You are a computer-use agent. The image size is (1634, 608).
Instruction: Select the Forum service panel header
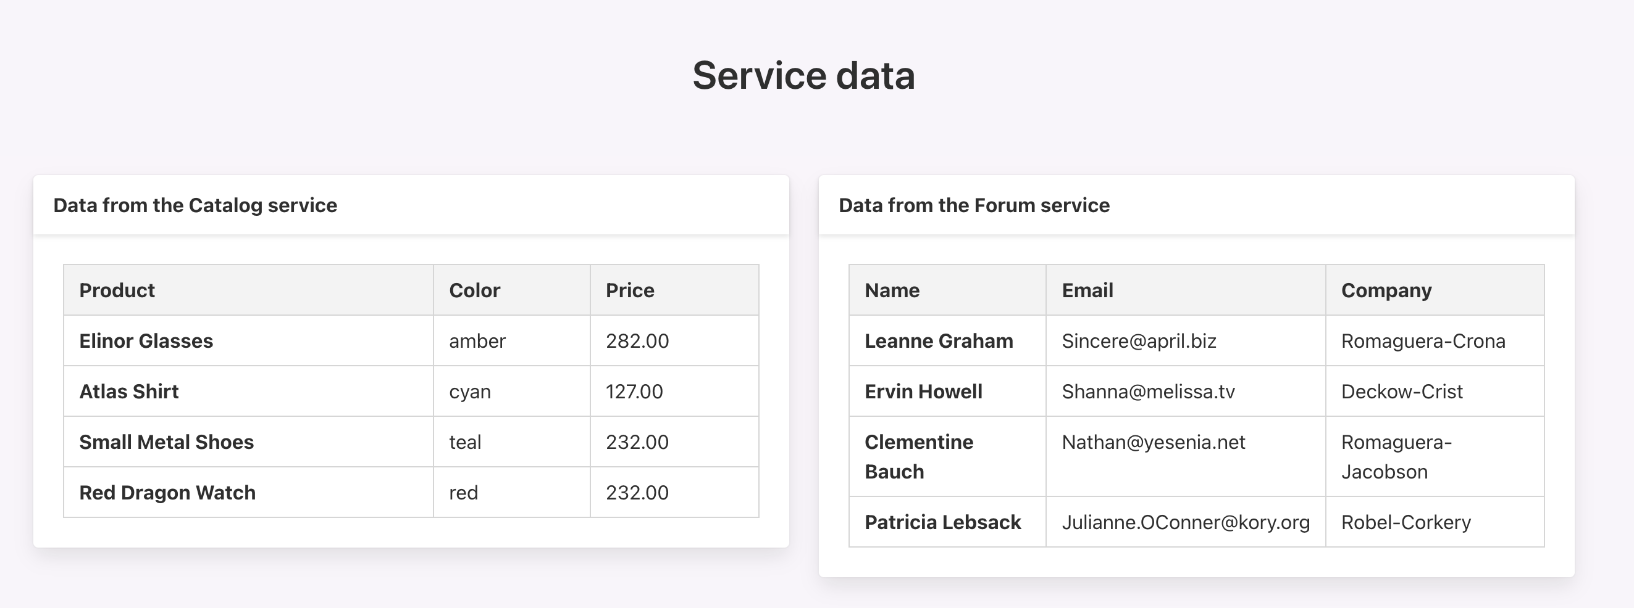point(1196,205)
